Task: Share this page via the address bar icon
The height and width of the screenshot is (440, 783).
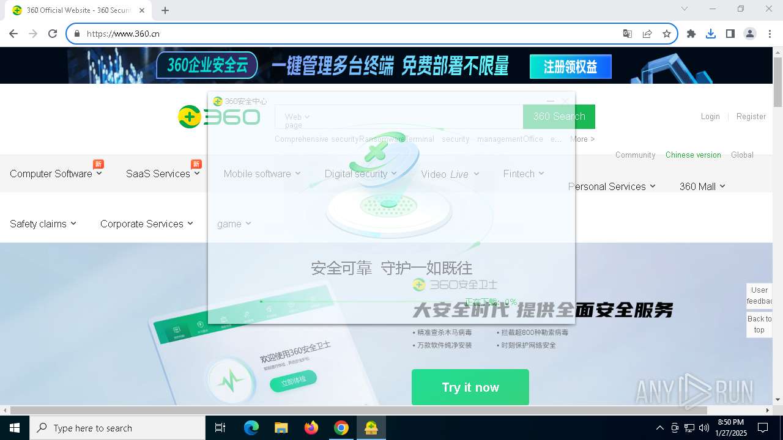Action: tap(647, 34)
